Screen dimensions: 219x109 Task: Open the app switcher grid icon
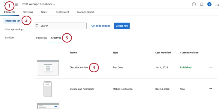pyautogui.click(x=217, y=4)
